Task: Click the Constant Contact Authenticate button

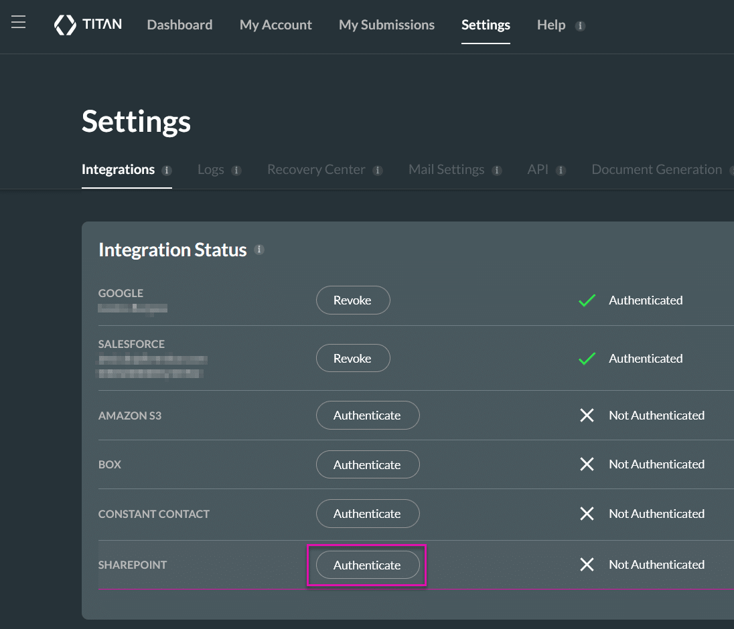Action: click(x=368, y=513)
